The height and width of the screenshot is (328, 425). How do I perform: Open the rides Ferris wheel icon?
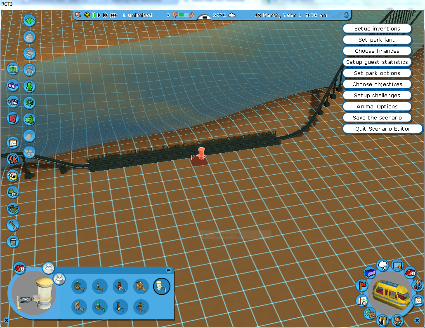[13, 159]
